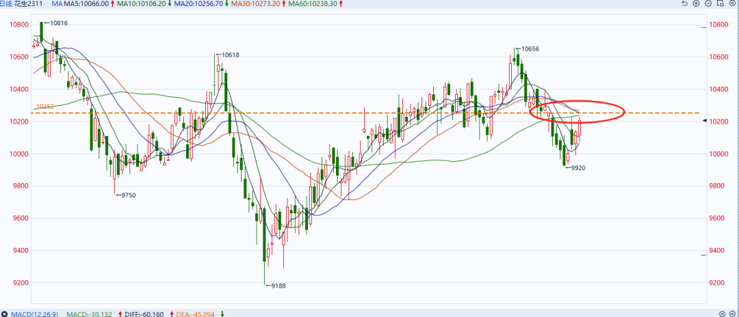
Task: Expand the MACD indicator dropdown arrow
Action: point(4,314)
